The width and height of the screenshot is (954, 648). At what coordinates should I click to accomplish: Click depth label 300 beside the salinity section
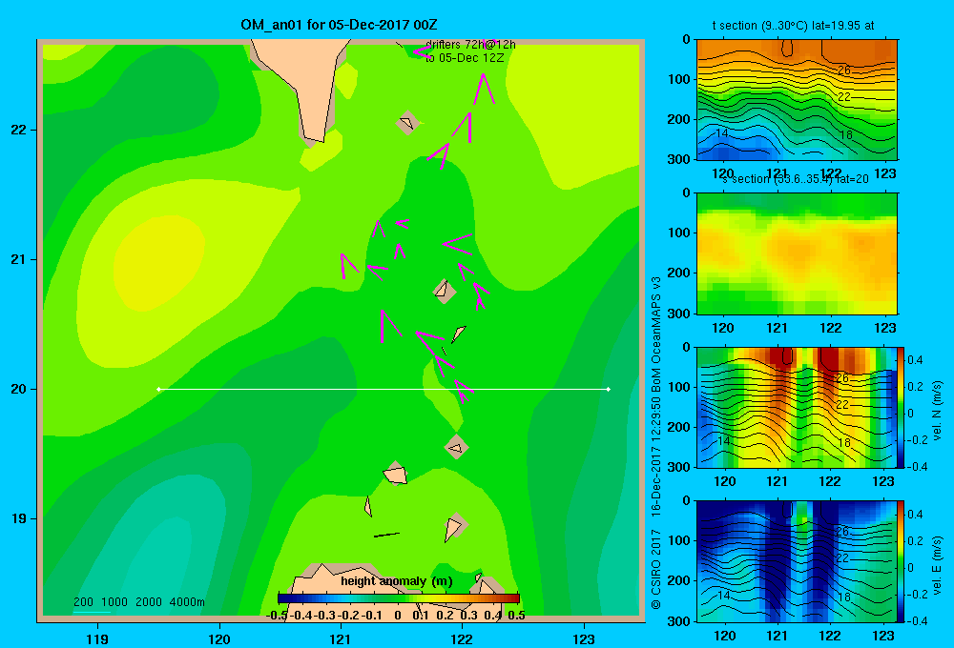679,314
